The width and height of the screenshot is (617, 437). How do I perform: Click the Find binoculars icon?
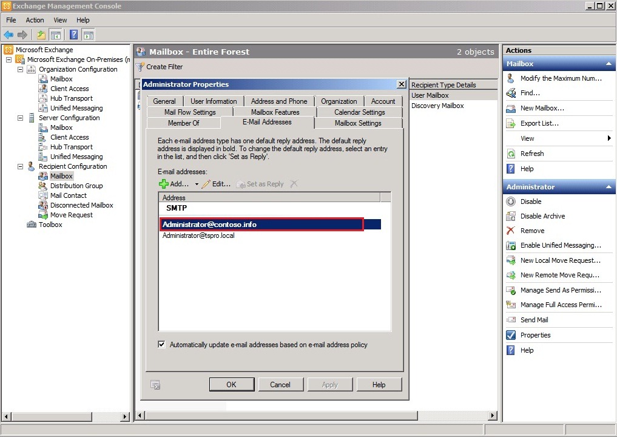point(511,93)
